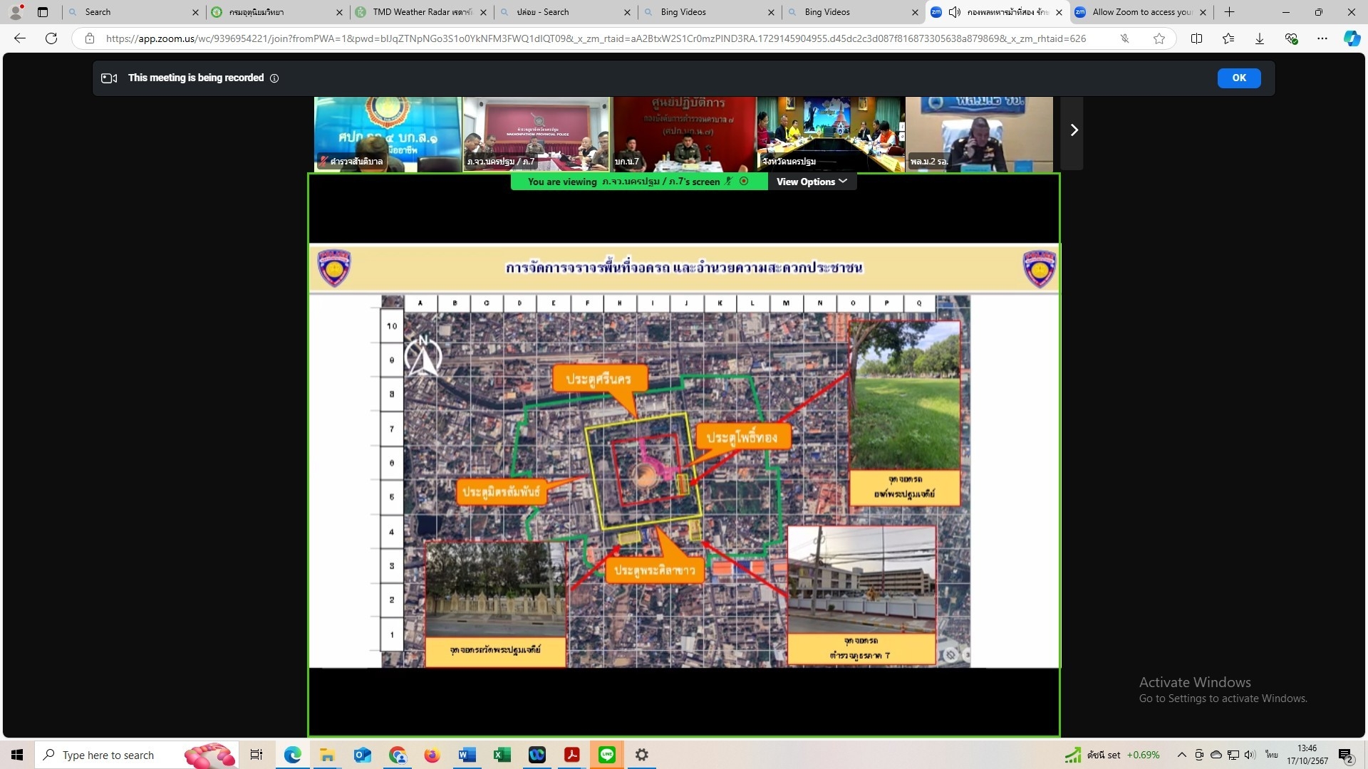Open browser Downloads icon
This screenshot has width=1368, height=769.
tap(1260, 38)
